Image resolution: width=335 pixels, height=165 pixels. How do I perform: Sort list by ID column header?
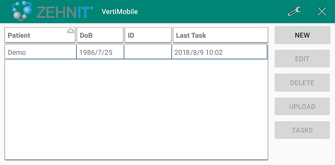coord(148,35)
